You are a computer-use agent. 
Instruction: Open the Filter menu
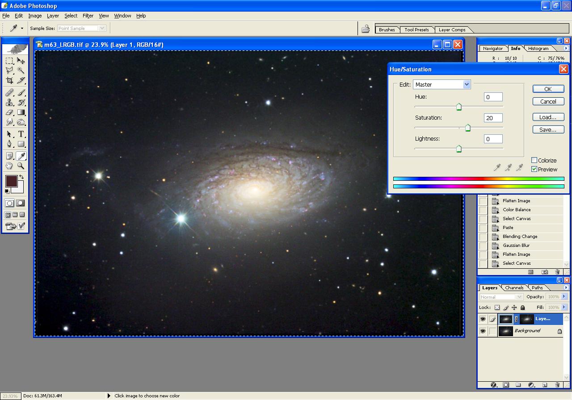click(x=88, y=16)
